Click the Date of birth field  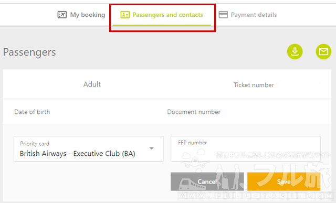[x=32, y=112]
